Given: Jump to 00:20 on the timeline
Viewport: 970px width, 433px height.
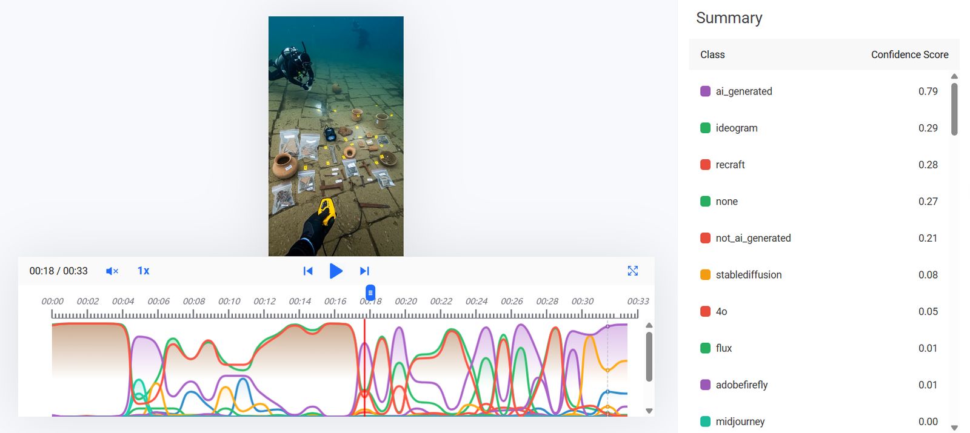Looking at the screenshot, I should click(x=406, y=301).
